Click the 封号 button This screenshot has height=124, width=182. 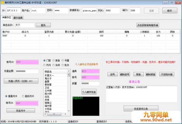pos(113,74)
